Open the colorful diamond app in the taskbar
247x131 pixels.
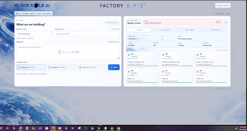112,128
